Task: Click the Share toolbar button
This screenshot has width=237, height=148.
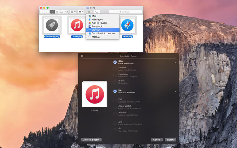Action: (89, 12)
